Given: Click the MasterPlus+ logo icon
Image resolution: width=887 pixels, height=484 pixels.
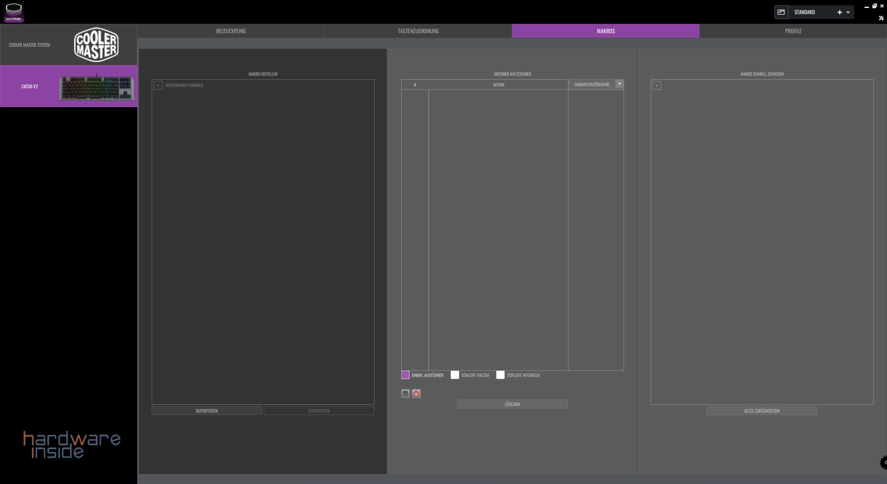Looking at the screenshot, I should pos(14,12).
